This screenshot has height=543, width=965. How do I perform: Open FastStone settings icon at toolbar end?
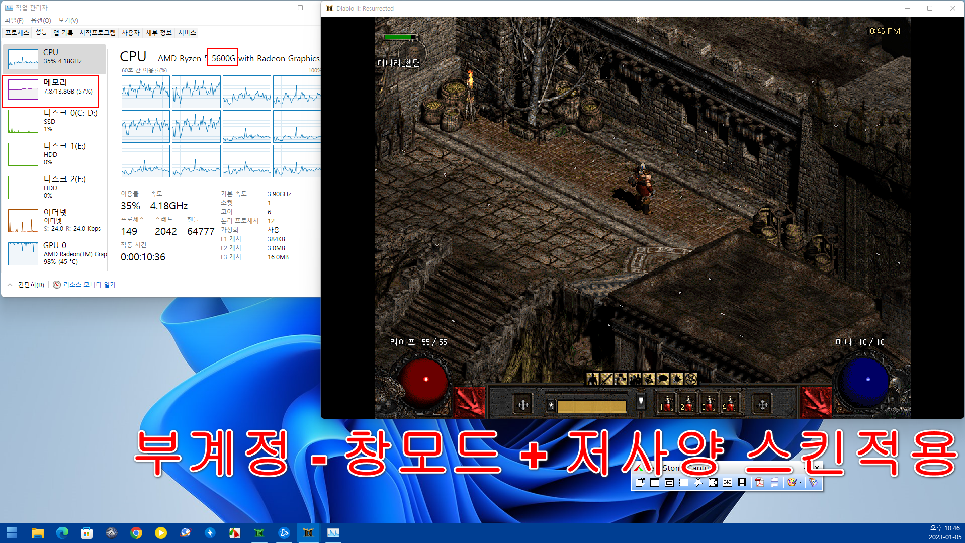click(814, 483)
